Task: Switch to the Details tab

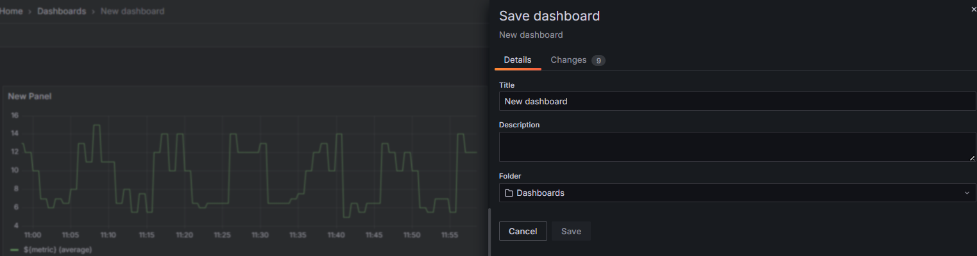Action: point(517,60)
